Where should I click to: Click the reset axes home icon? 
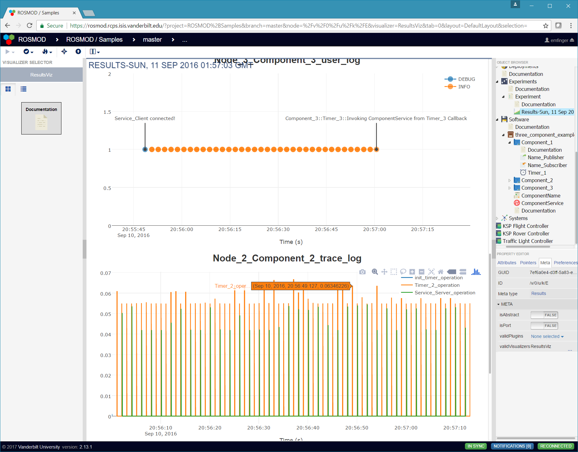tap(440, 272)
